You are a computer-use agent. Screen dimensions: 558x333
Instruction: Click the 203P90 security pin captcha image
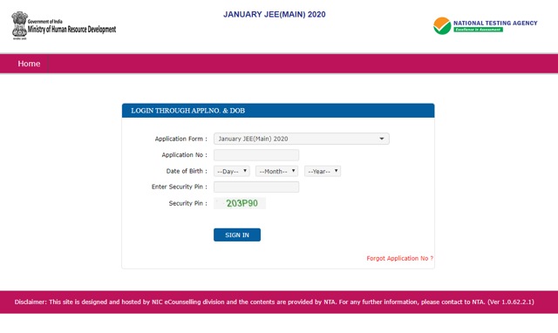[240, 203]
